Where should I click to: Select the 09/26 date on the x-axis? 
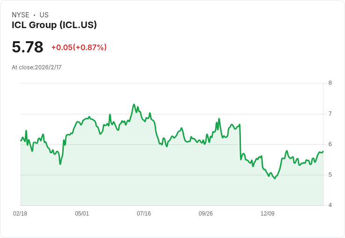pos(206,214)
